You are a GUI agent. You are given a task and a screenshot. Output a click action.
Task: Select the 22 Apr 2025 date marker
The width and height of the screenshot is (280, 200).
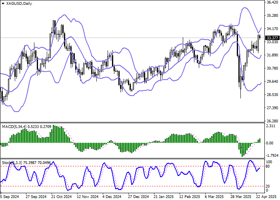tap(264, 197)
